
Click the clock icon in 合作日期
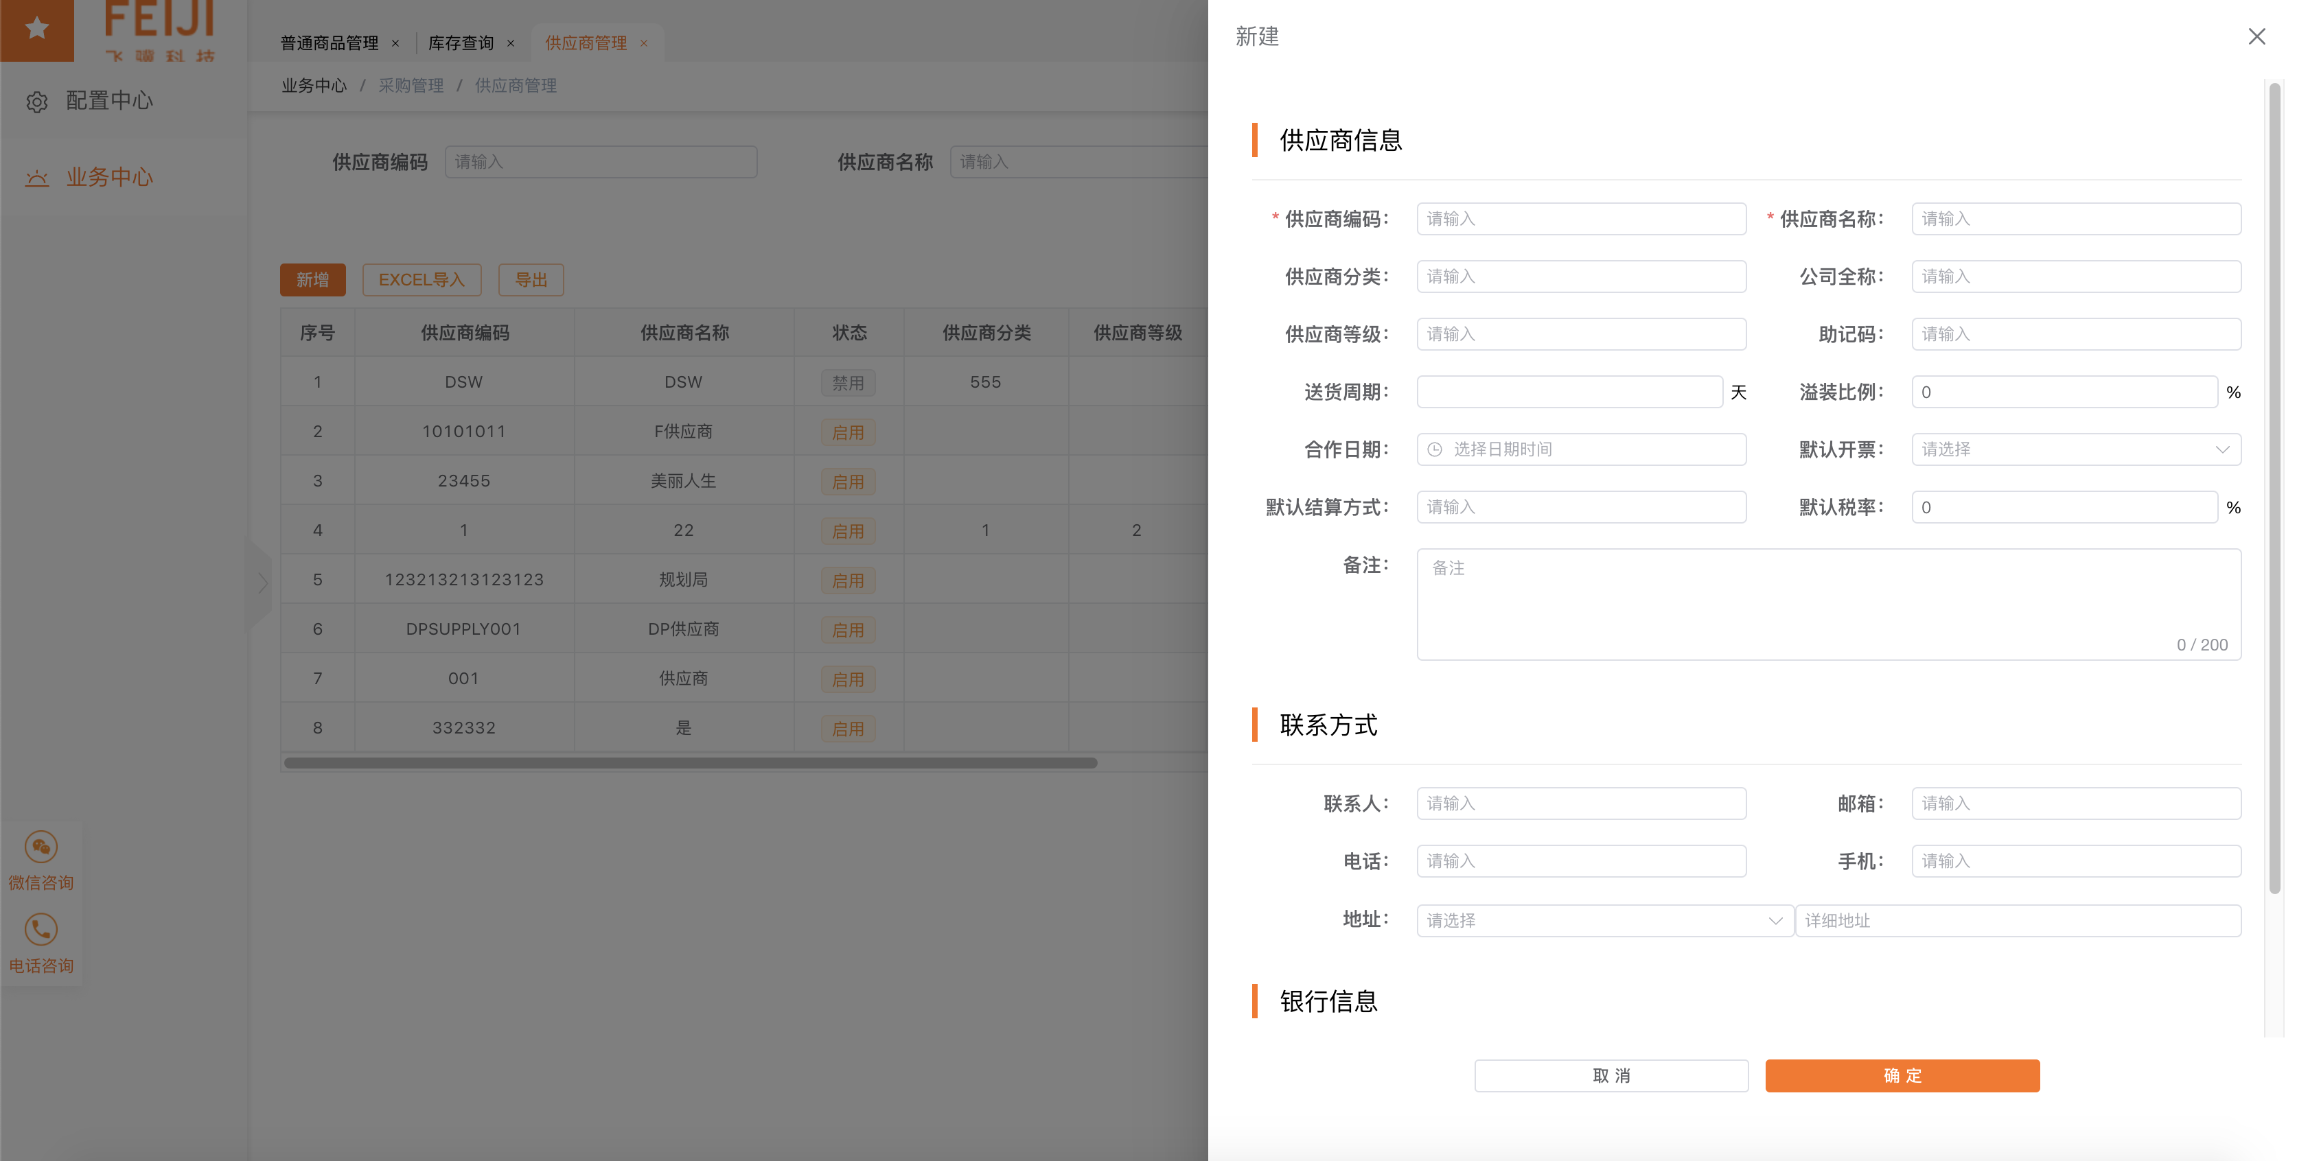[1434, 450]
